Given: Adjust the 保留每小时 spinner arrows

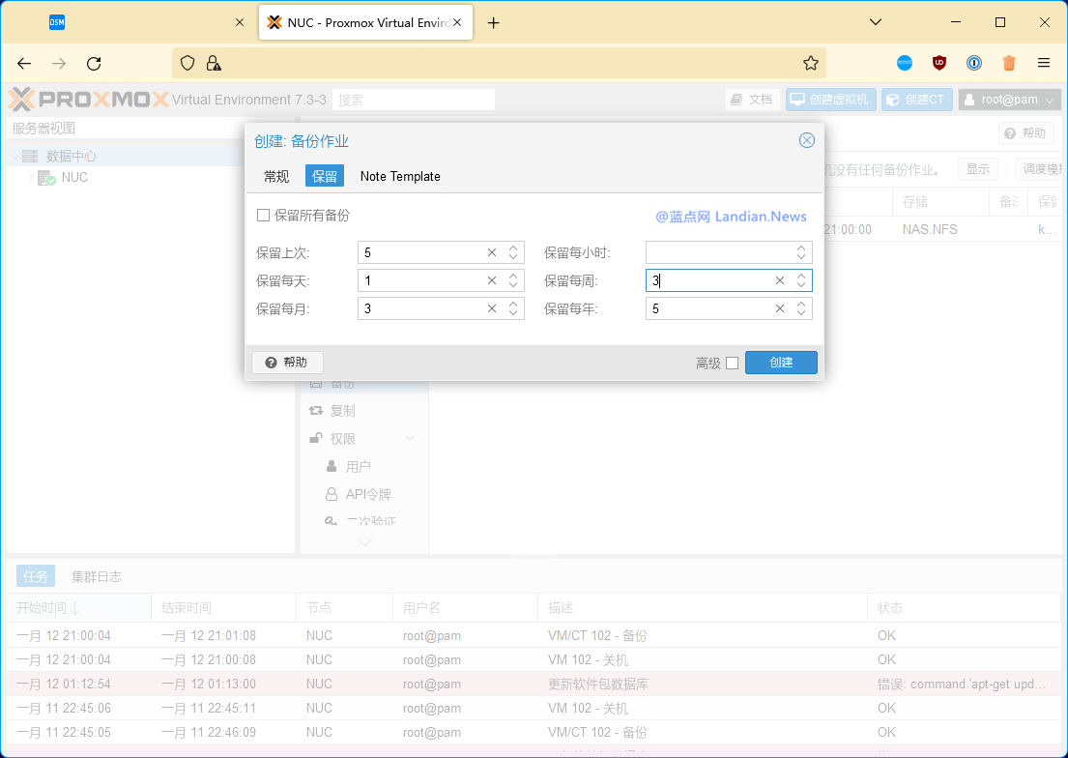Looking at the screenshot, I should pyautogui.click(x=801, y=253).
